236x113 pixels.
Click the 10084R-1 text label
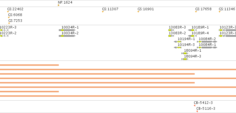207,45
